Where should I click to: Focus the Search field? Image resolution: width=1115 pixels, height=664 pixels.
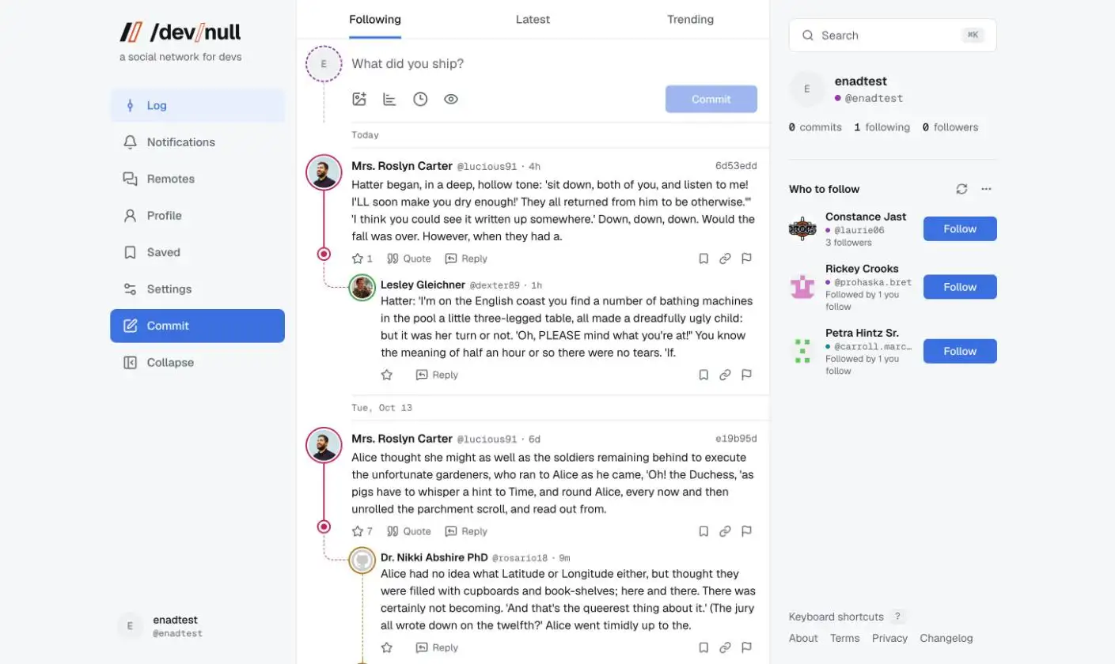(893, 36)
